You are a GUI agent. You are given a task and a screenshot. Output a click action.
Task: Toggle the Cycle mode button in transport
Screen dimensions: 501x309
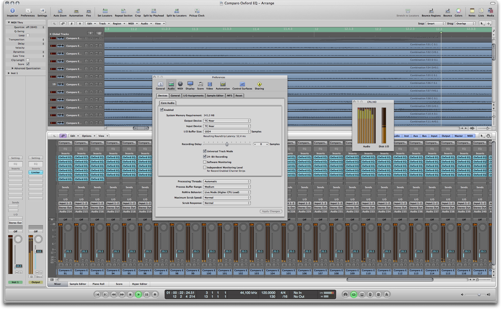click(x=354, y=295)
